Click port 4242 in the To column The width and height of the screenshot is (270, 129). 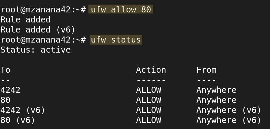coord(10,90)
